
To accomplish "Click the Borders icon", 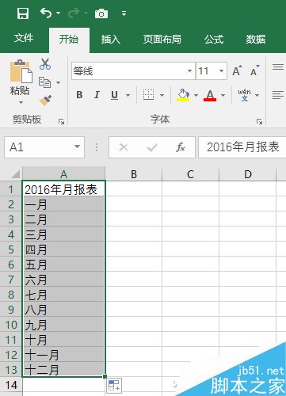I will [148, 95].
